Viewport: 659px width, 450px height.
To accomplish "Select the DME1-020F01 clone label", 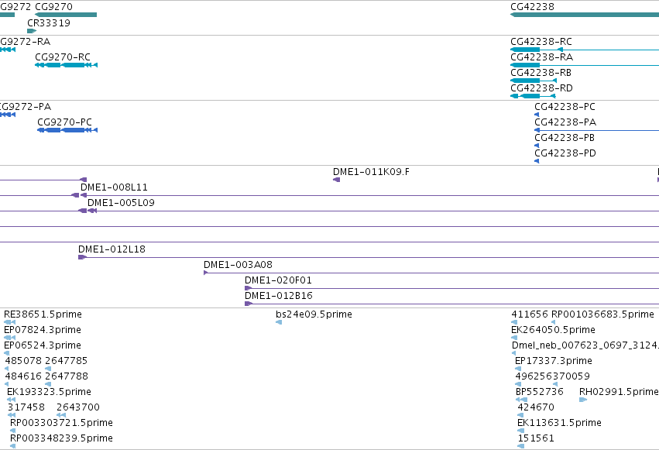I will point(278,280).
